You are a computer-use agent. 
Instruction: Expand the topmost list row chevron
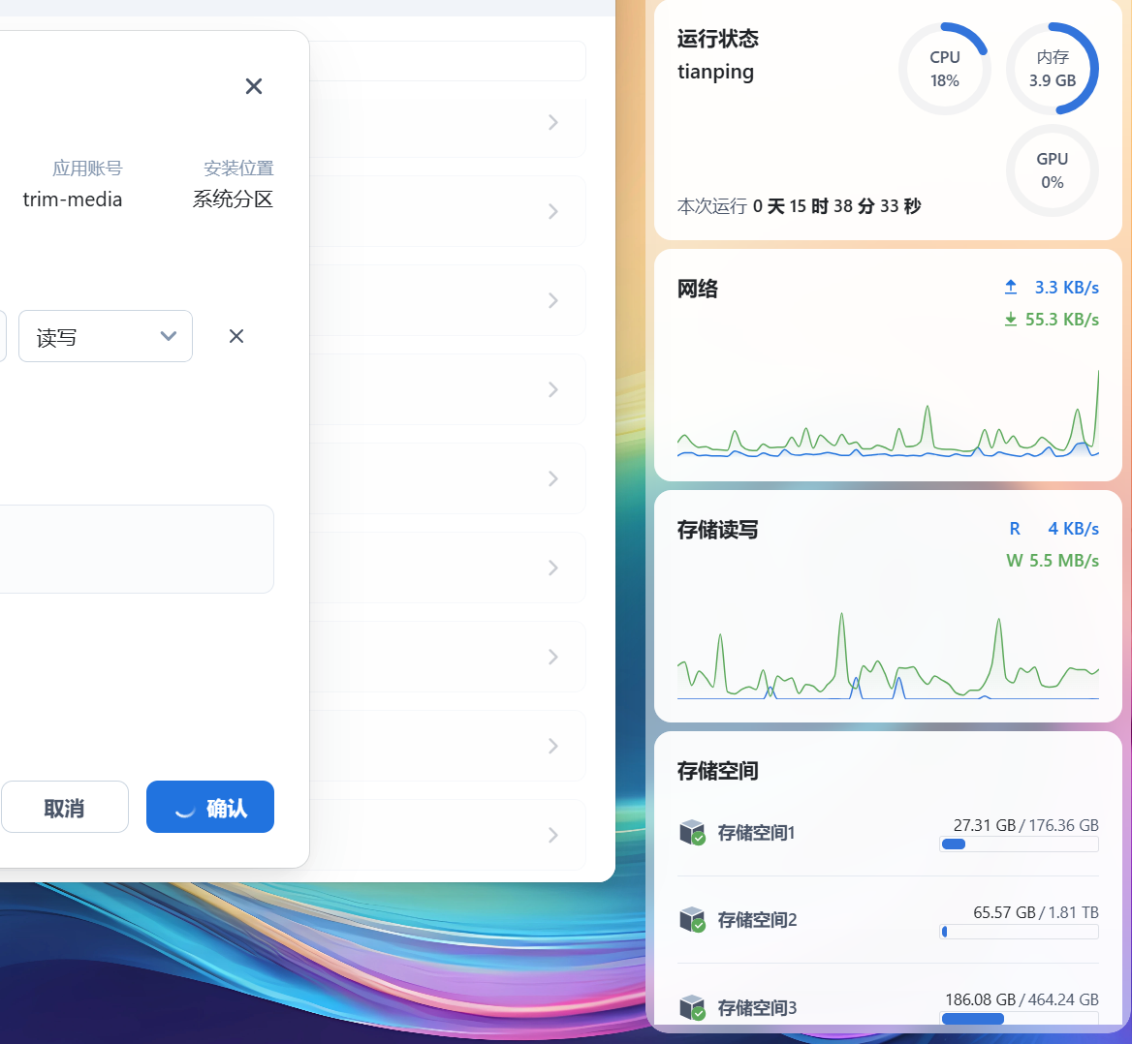[553, 122]
